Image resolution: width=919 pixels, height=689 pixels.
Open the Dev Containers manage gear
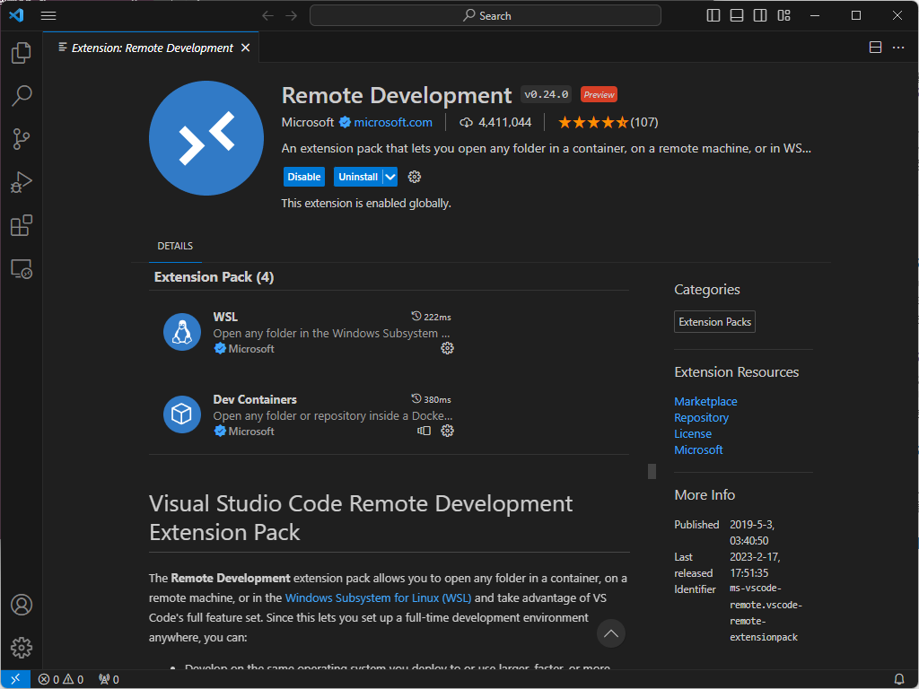(447, 432)
